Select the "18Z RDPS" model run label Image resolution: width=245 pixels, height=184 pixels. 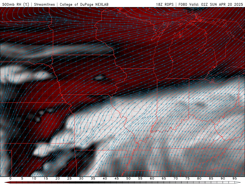coord(165,4)
